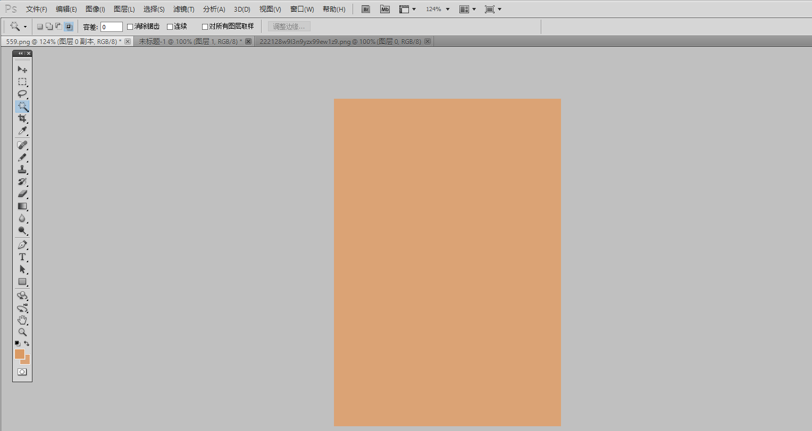Select the Pencil tool

click(22, 158)
